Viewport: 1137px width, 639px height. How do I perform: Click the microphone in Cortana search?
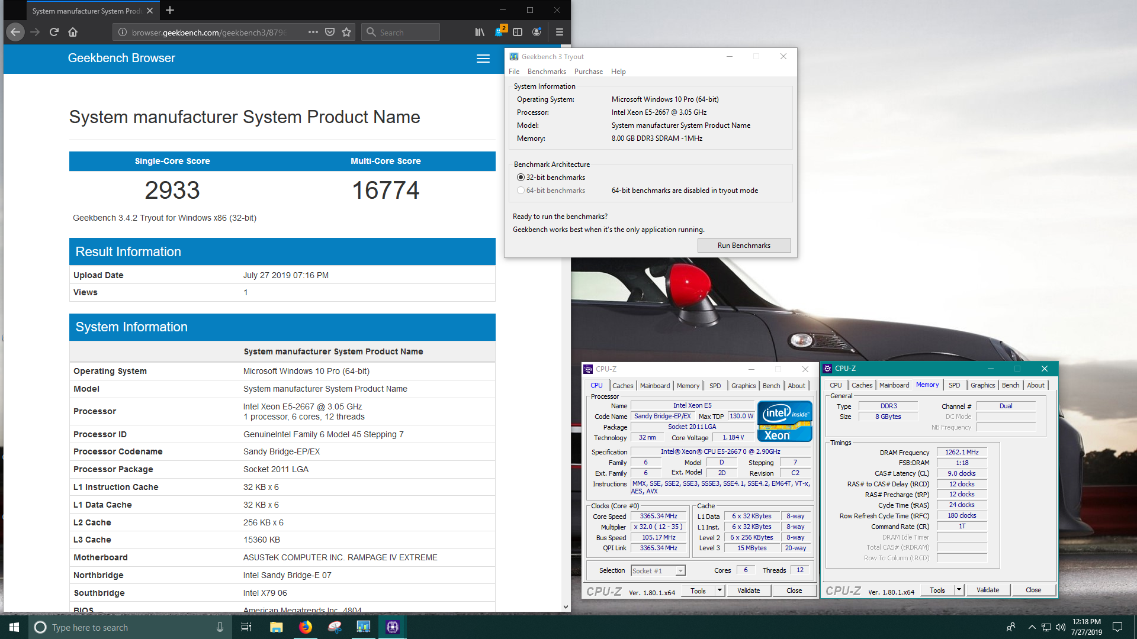click(x=220, y=627)
